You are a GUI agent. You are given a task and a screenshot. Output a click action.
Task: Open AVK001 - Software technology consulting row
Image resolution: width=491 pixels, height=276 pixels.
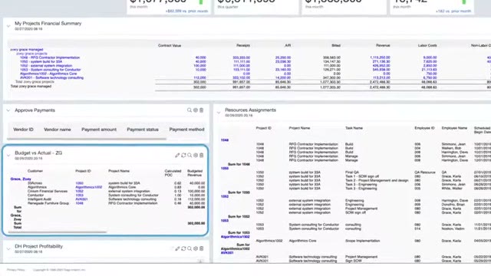click(x=51, y=77)
